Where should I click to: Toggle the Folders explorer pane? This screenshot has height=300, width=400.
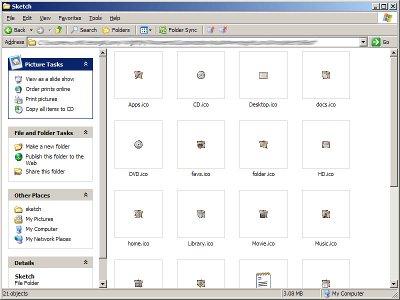coord(117,29)
